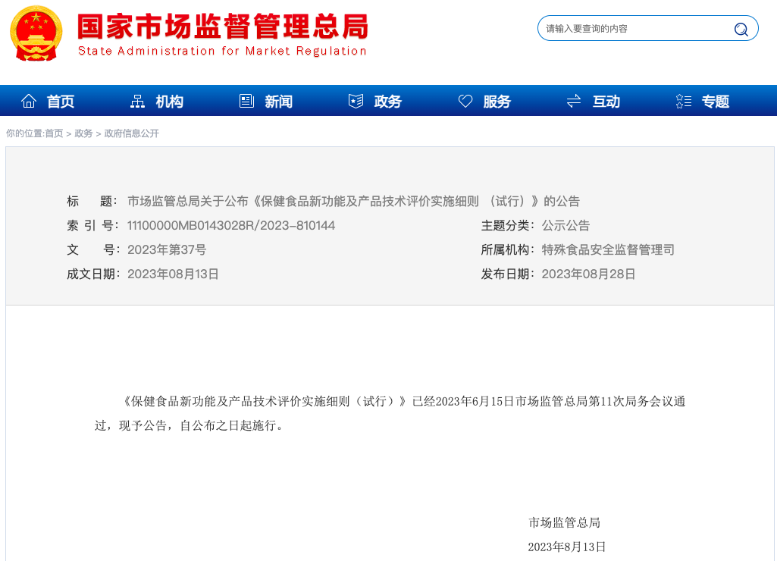
Task: Click the 国家市场监督管理总局 site title
Action: point(222,27)
